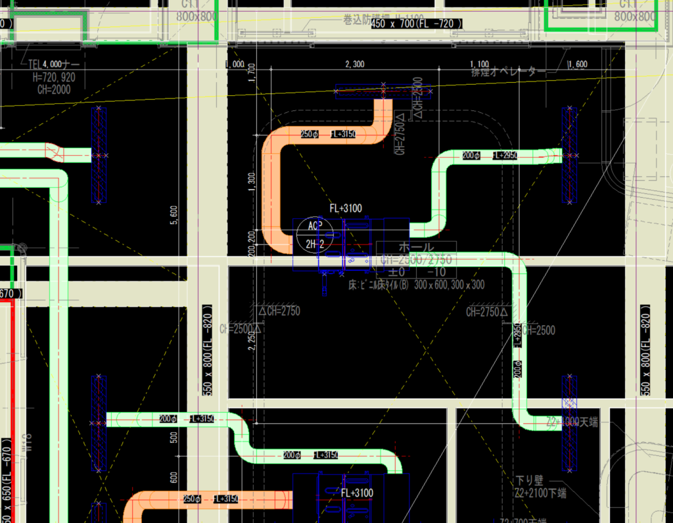Image resolution: width=673 pixels, height=523 pixels.
Task: Select the FL+3100 text above the ACP unit
Action: (346, 208)
